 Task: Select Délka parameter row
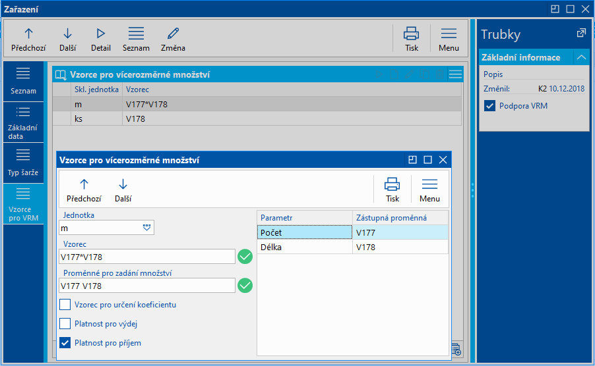[x=352, y=247]
